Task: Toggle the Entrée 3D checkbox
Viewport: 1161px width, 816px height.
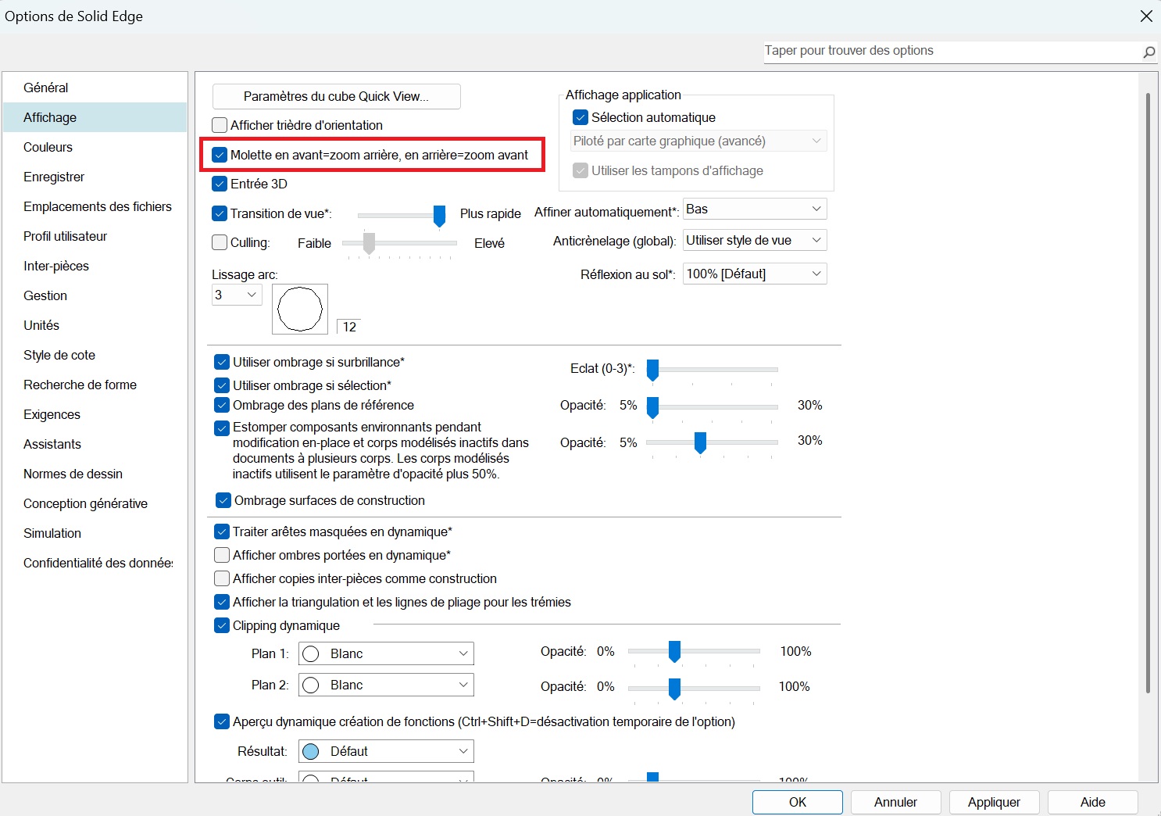Action: pyautogui.click(x=220, y=184)
